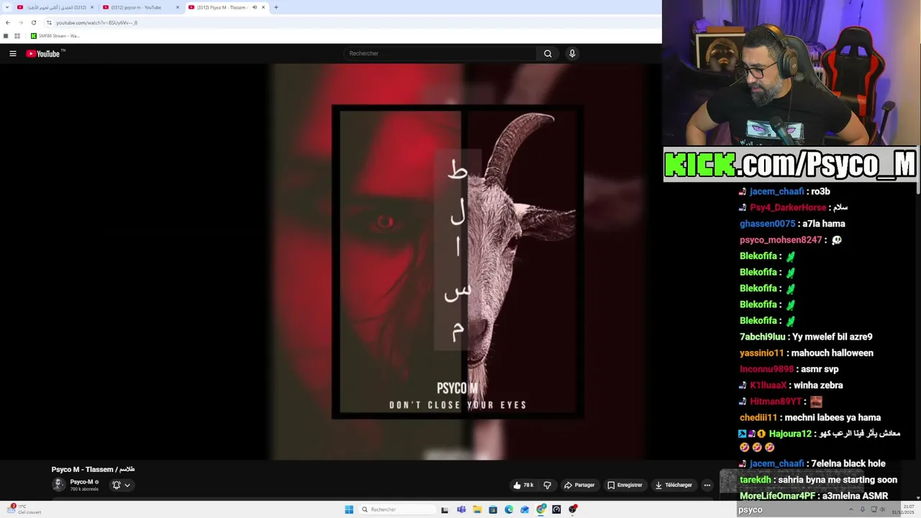This screenshot has width=921, height=518.
Task: Launch Microsoft Teams from taskbar
Action: pos(461,509)
